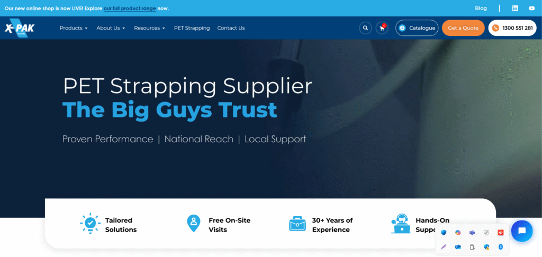542x257 pixels.
Task: Open the Contact Us page
Action: pyautogui.click(x=231, y=28)
